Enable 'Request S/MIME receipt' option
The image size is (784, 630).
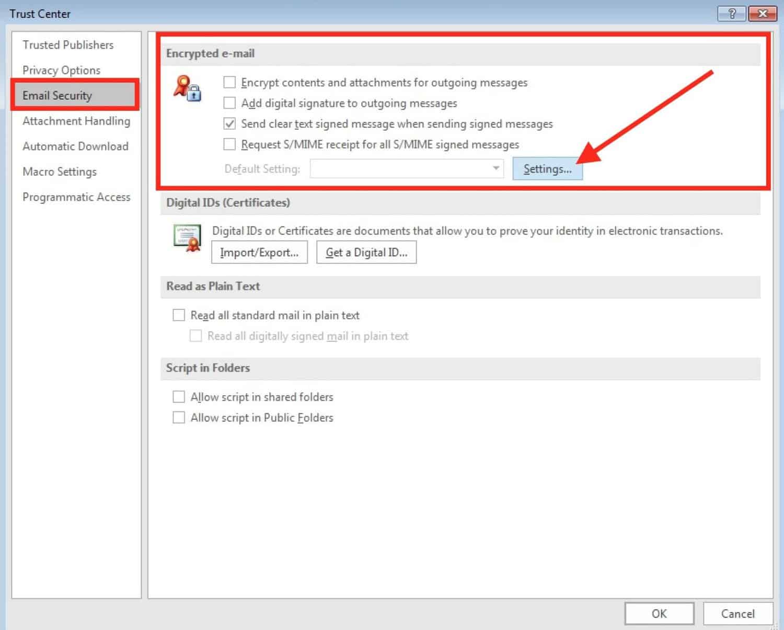(x=229, y=144)
